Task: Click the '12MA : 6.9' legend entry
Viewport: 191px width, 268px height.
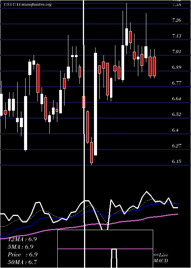Action: (22, 239)
